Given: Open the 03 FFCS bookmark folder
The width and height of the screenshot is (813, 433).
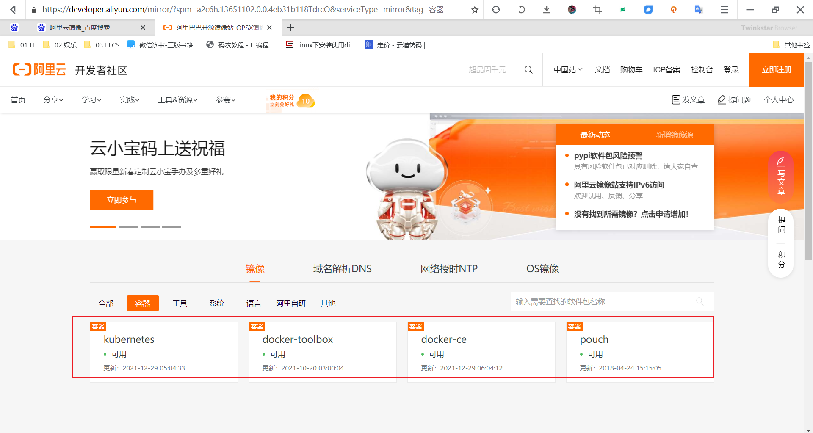Looking at the screenshot, I should point(102,45).
